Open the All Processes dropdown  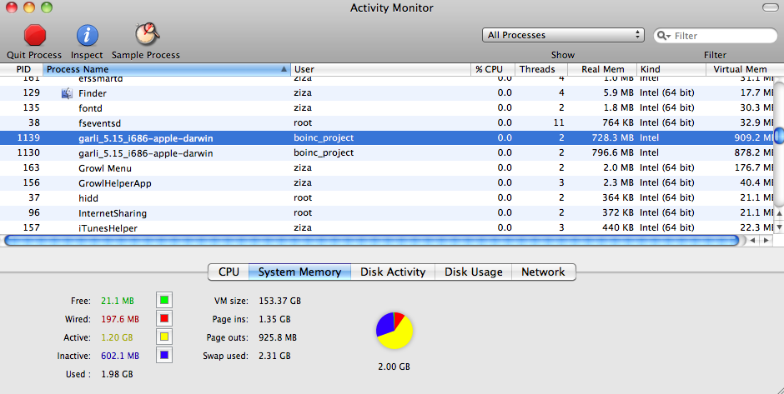563,35
